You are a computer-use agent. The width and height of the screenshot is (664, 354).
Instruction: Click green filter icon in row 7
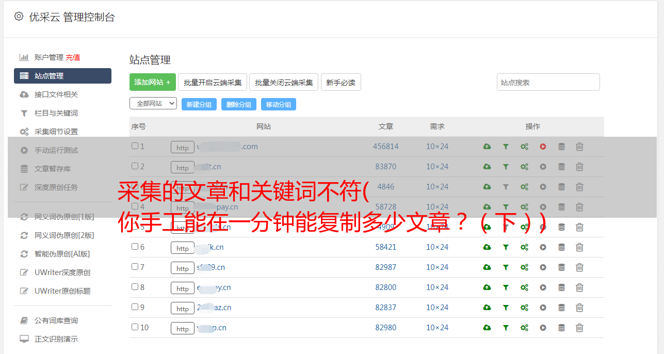[506, 267]
